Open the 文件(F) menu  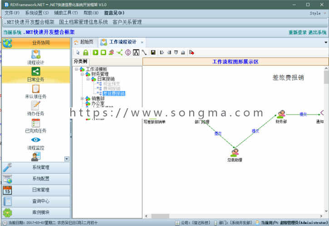[x=12, y=13]
